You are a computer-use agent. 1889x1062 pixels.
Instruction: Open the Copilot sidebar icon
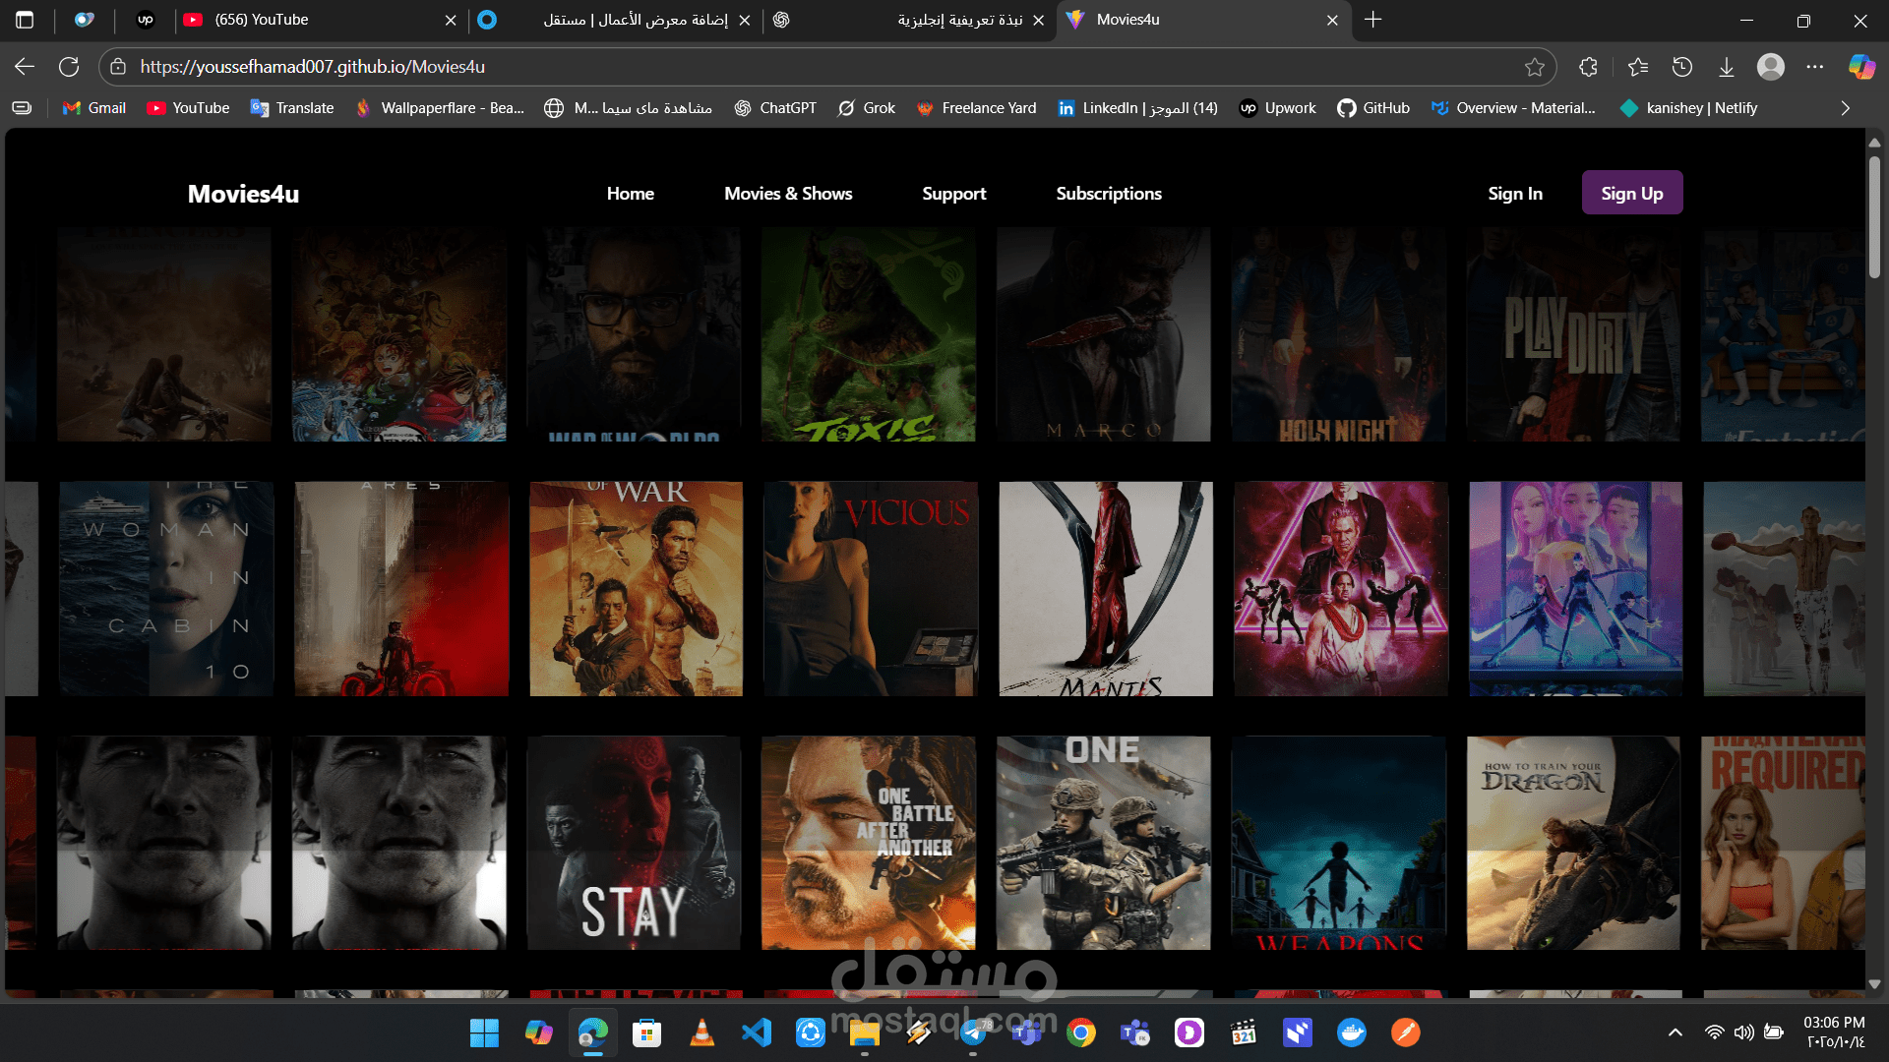click(x=1861, y=67)
